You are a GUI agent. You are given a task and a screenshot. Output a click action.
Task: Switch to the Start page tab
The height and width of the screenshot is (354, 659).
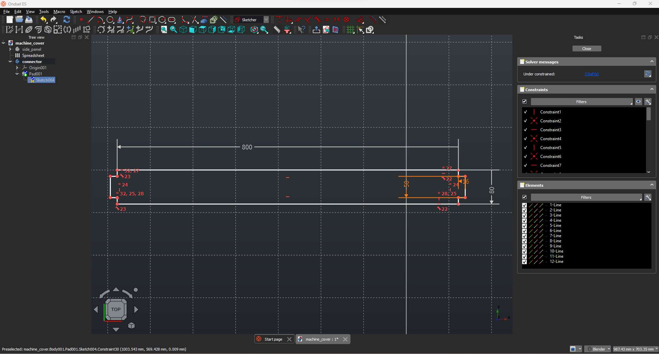pyautogui.click(x=274, y=339)
